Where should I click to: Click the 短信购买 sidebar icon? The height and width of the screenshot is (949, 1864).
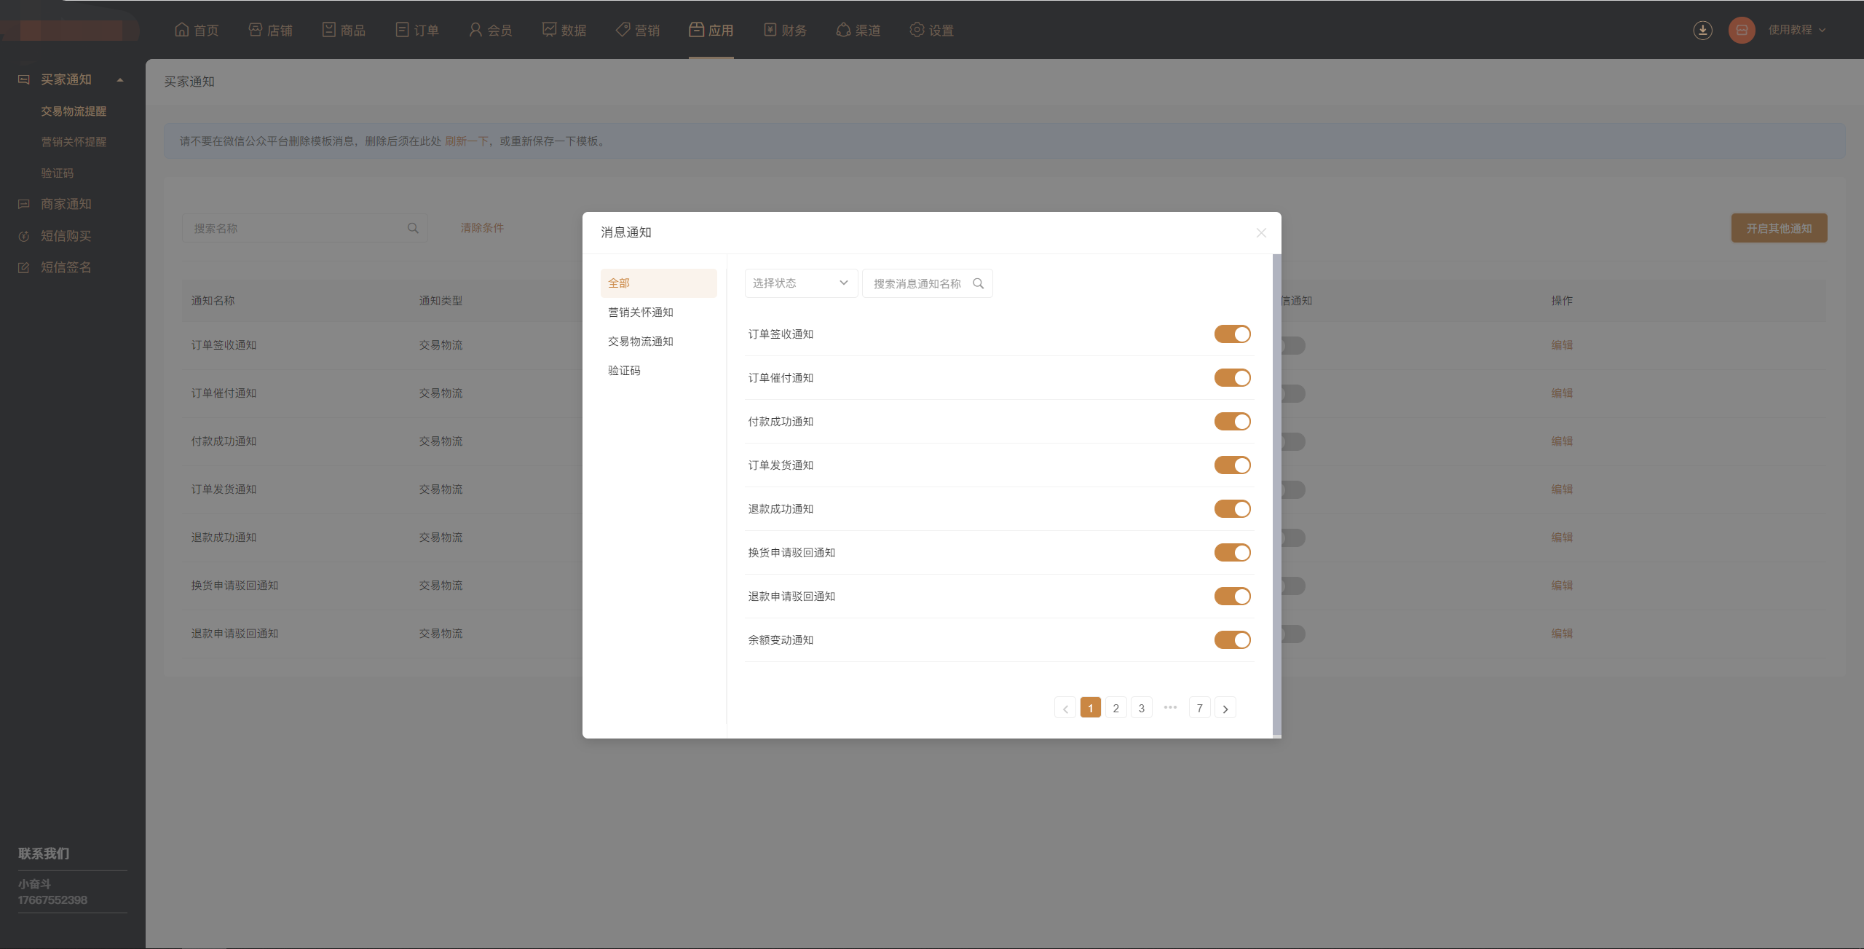pyautogui.click(x=24, y=236)
